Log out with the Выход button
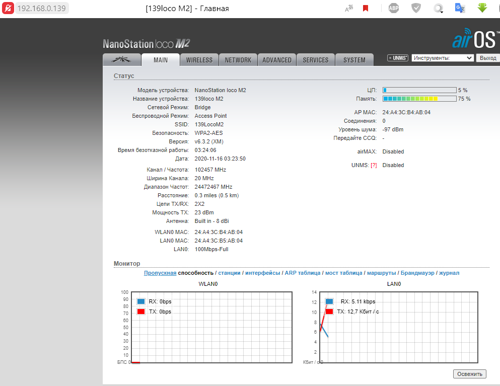Screen dimensions: 500x386 point(488,58)
